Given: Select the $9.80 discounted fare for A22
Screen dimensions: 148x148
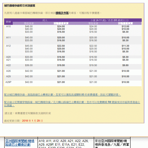Looking at the screenshot, I should [125, 65].
